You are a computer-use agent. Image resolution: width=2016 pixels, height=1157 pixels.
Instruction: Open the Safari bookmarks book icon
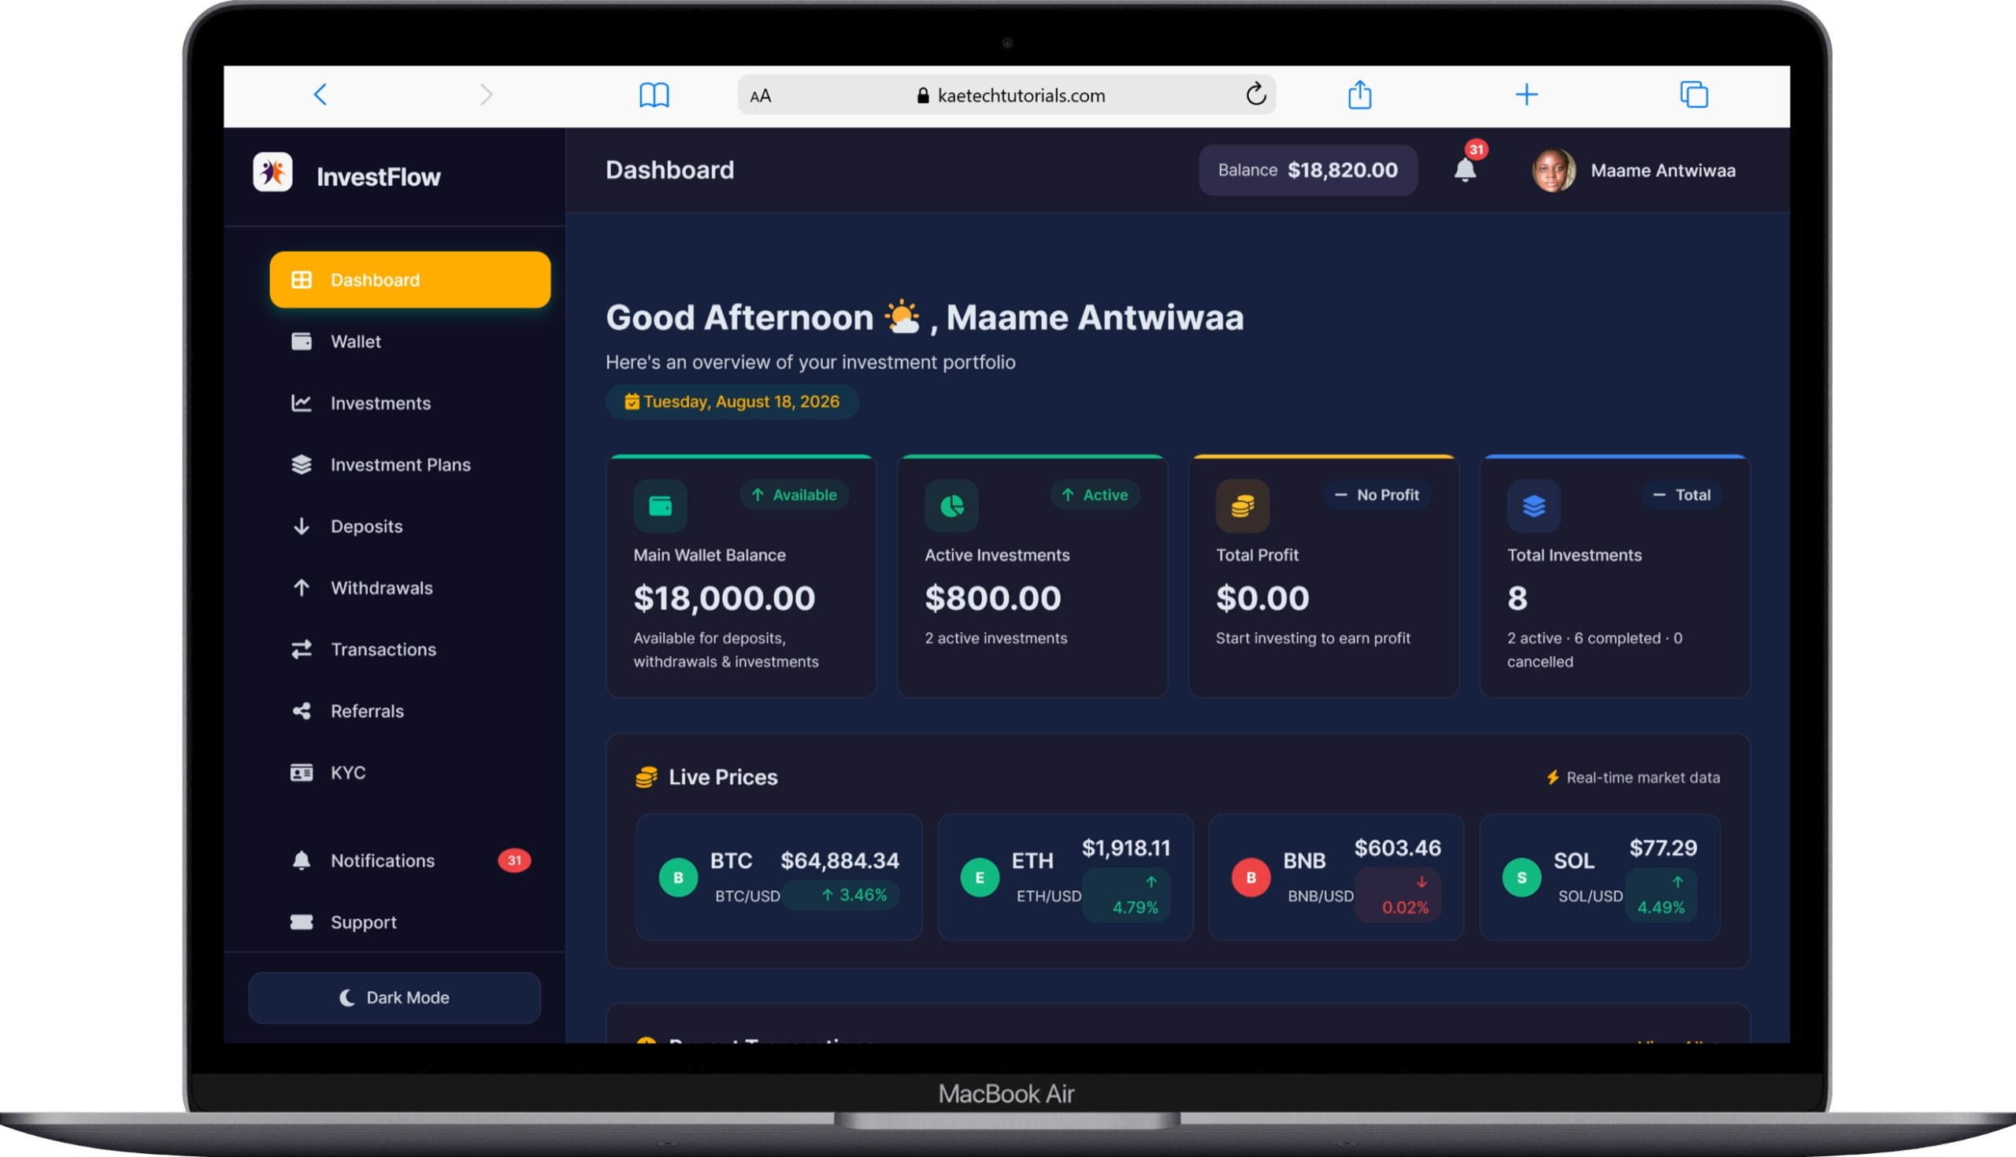coord(654,94)
